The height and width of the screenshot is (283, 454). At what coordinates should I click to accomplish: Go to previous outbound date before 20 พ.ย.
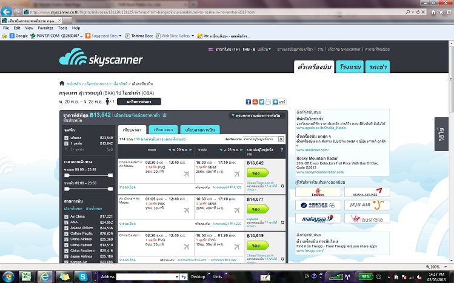pyautogui.click(x=170, y=149)
